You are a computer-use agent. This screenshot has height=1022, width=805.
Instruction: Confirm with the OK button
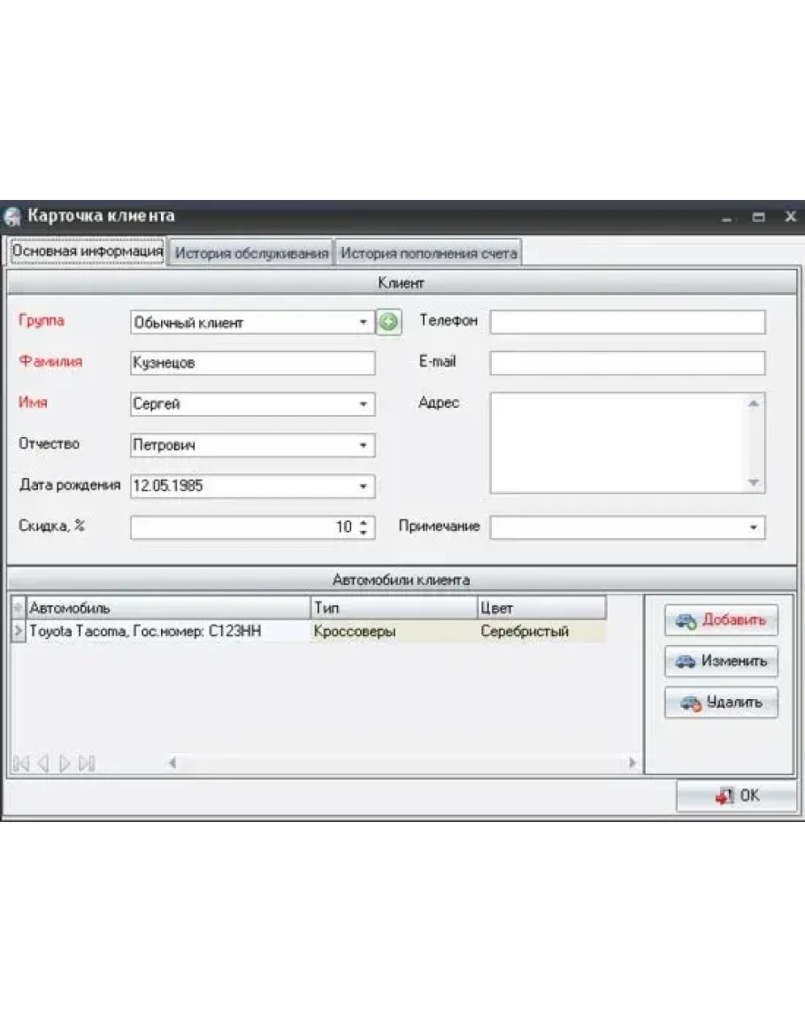click(x=736, y=795)
